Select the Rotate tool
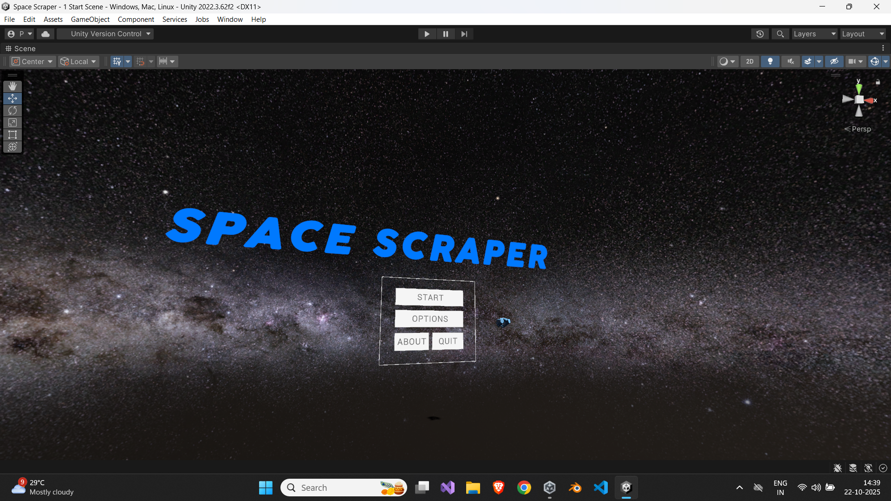This screenshot has width=891, height=501. tap(13, 111)
